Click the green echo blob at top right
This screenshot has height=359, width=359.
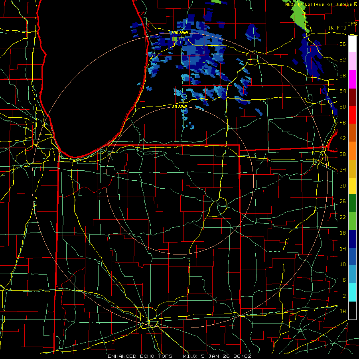click(x=300, y=16)
